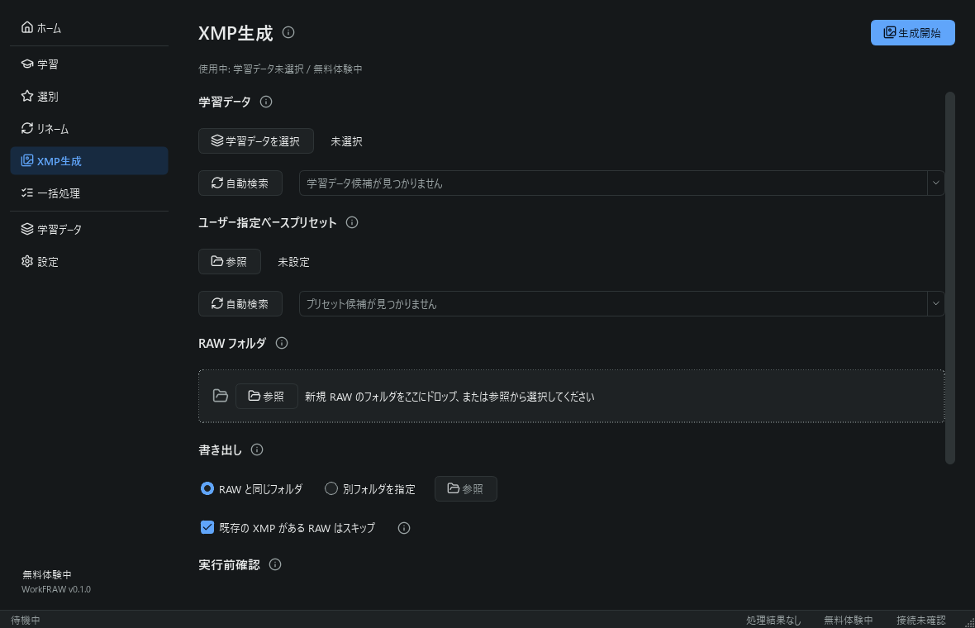Open プリセット候補が見つかりません dropdown
Image resolution: width=975 pixels, height=628 pixels.
click(x=622, y=304)
